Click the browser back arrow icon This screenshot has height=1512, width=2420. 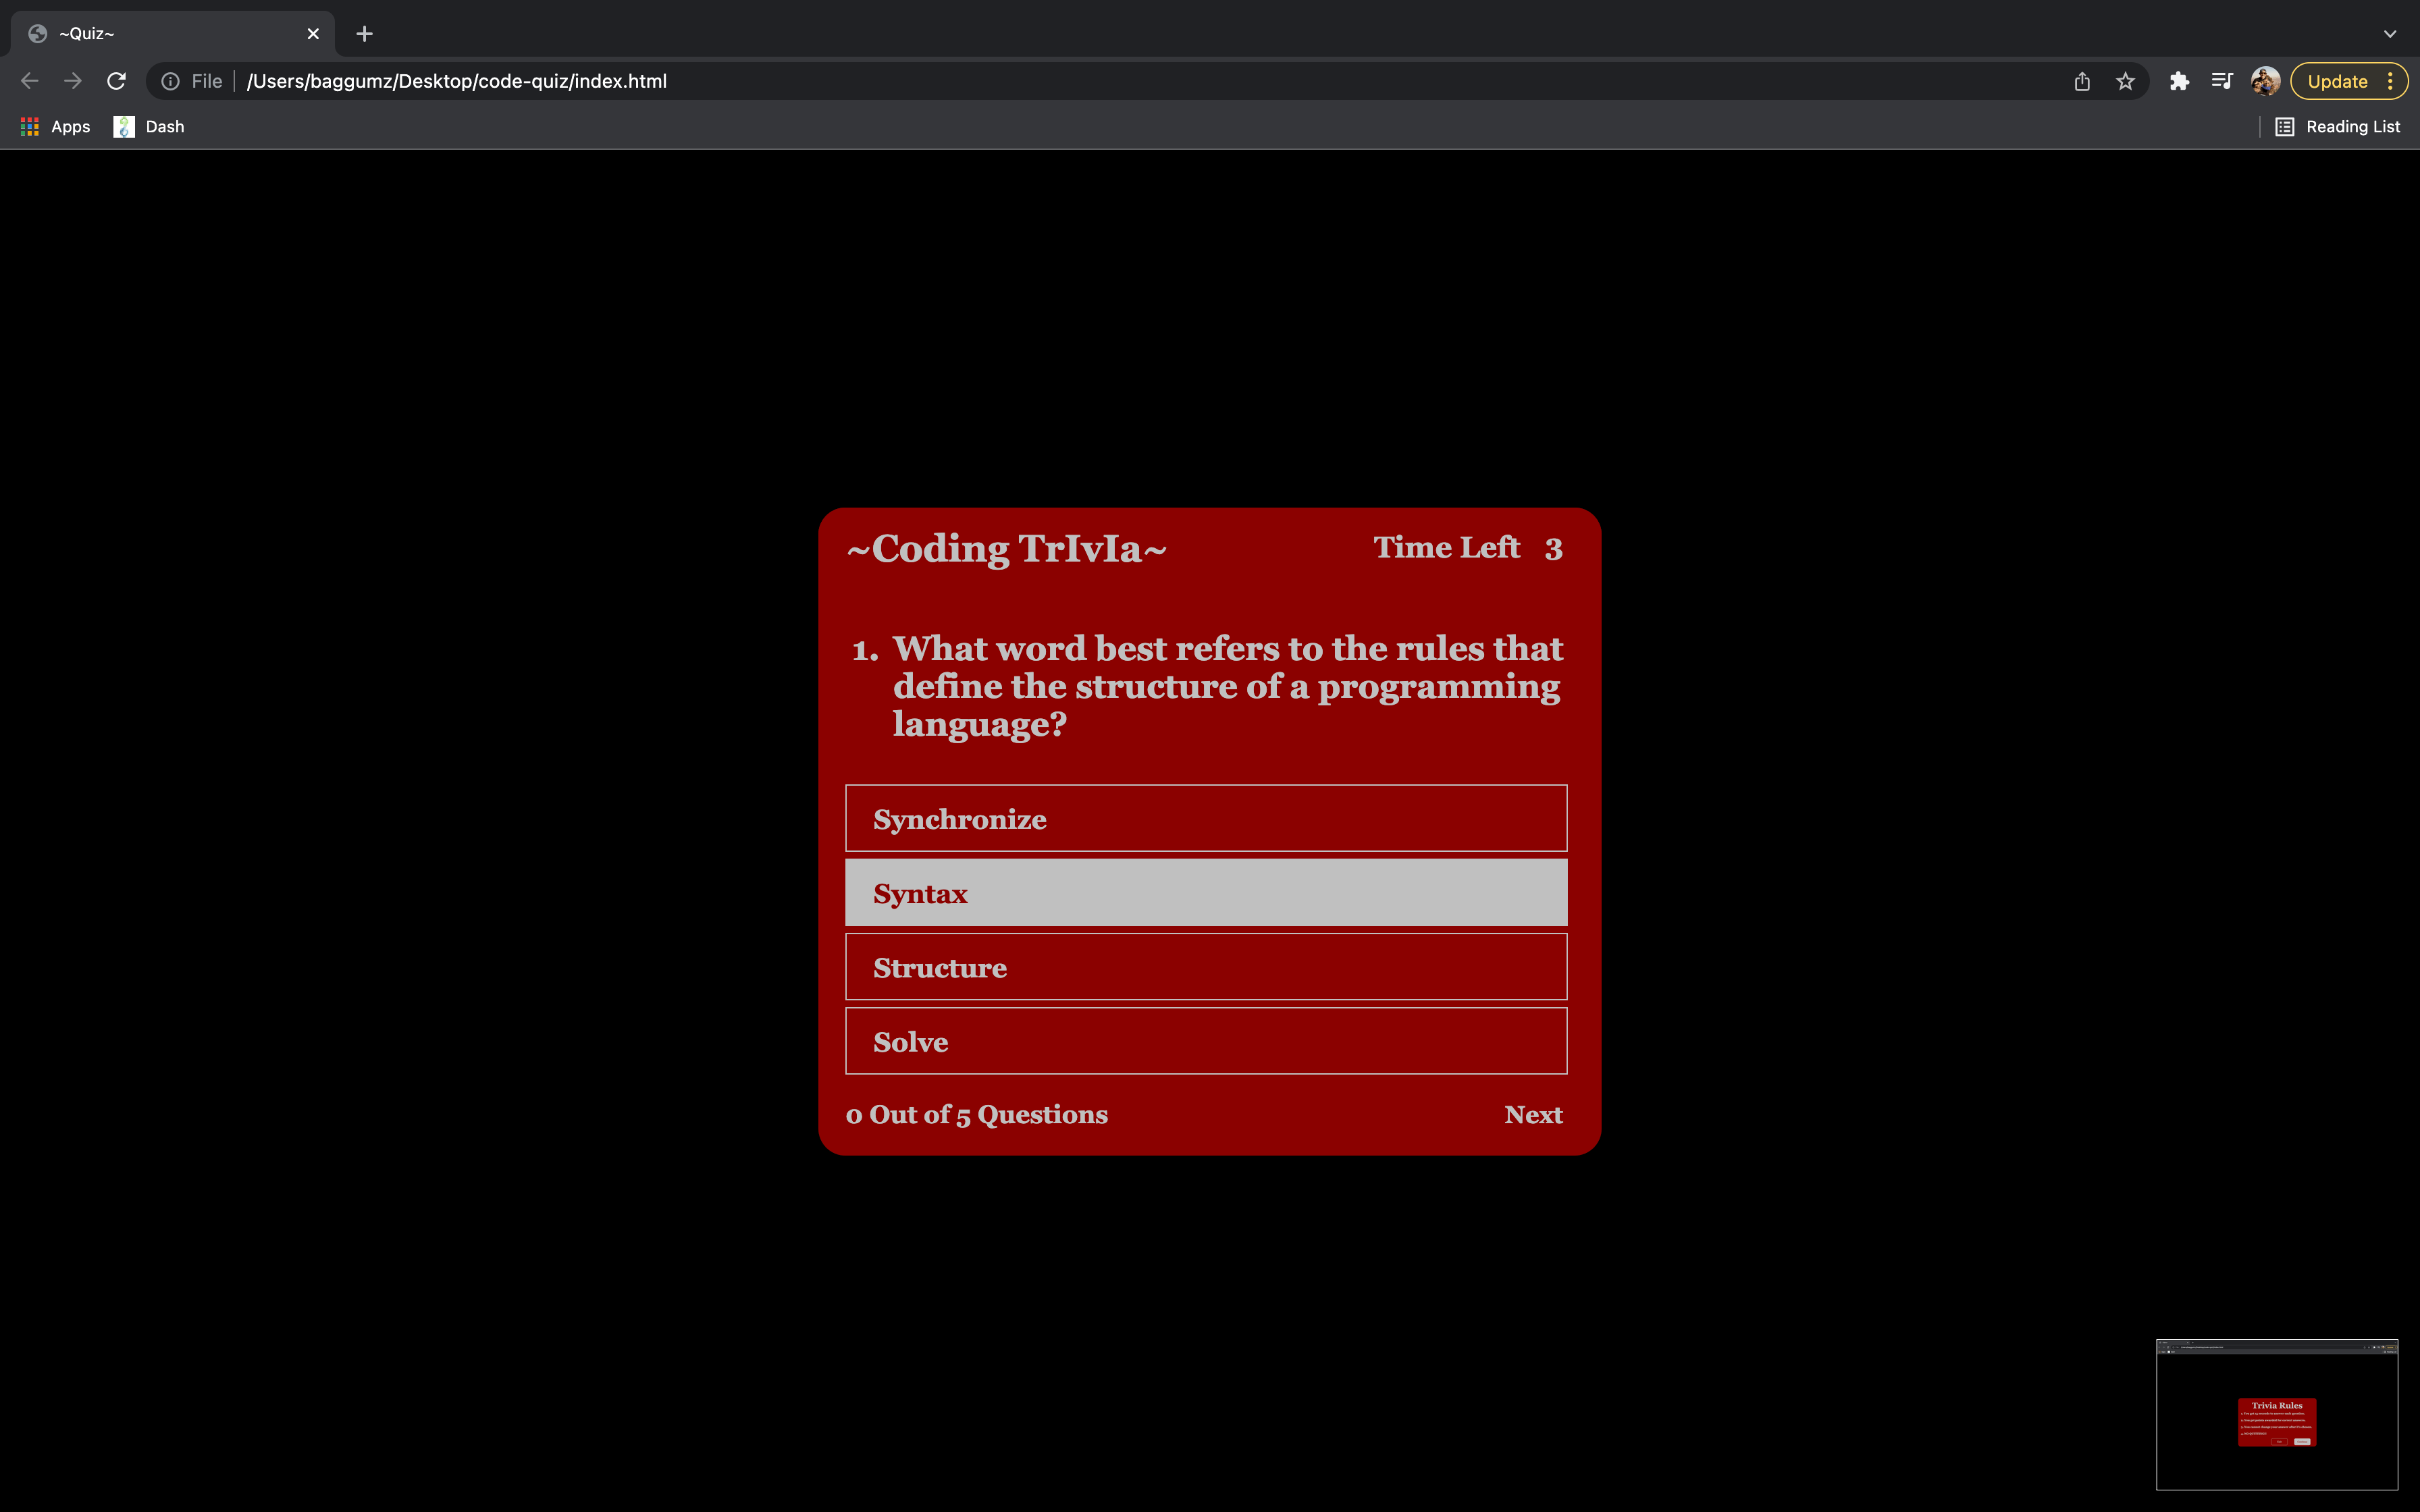(30, 81)
